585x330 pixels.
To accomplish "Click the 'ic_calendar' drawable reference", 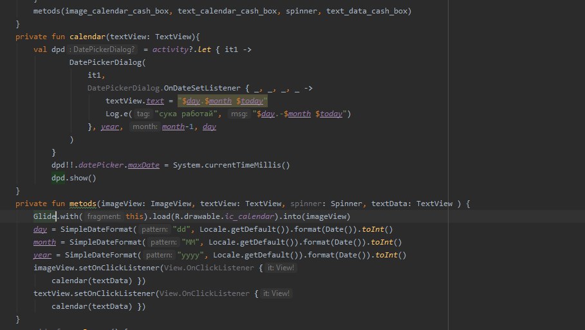I will (249, 216).
